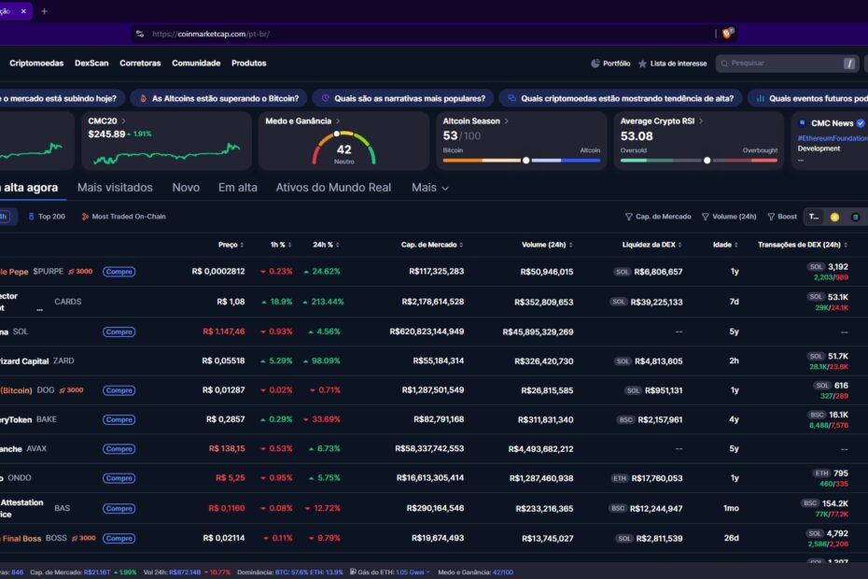The image size is (868, 579).
Task: Click the Medo e Ganância gauge
Action: pos(344,145)
